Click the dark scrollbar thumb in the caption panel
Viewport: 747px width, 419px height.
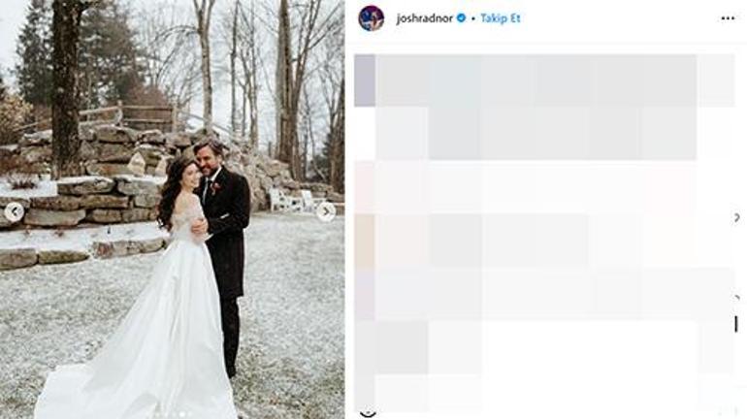coord(736,325)
